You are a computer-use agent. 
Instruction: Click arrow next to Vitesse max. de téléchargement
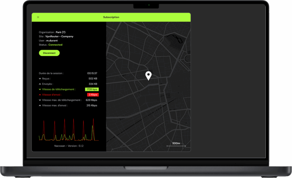click(40, 100)
